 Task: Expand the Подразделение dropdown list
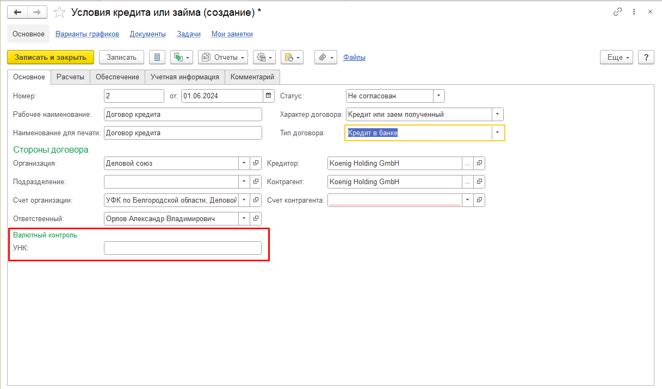coord(244,181)
